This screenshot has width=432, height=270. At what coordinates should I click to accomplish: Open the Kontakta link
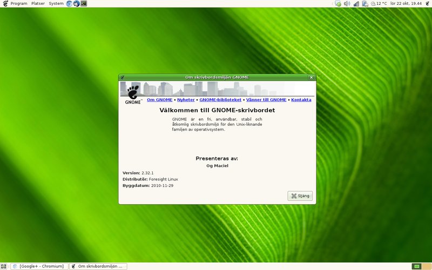click(x=301, y=100)
